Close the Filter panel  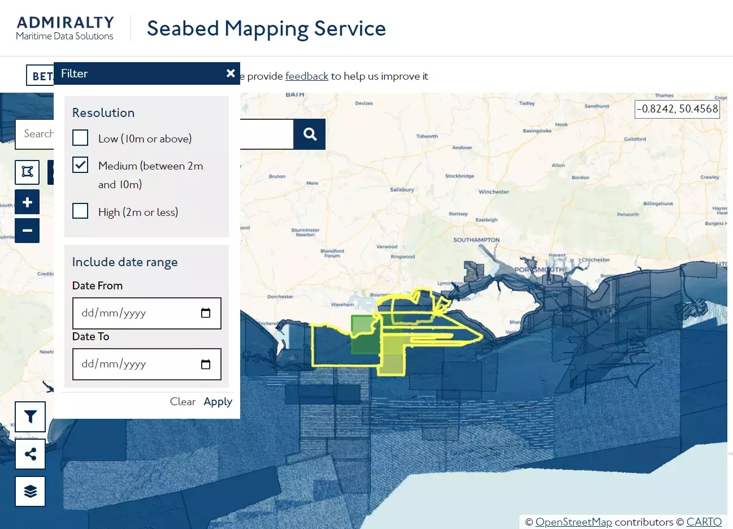coord(231,73)
